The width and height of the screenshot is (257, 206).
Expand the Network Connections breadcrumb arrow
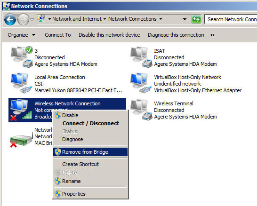pos(161,19)
